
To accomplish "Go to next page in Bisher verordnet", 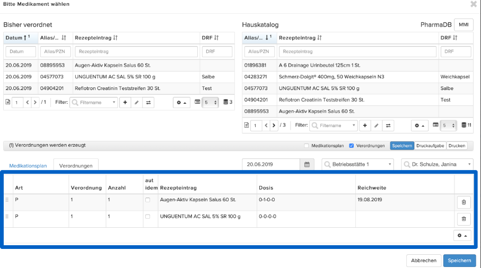I will pyautogui.click(x=35, y=102).
